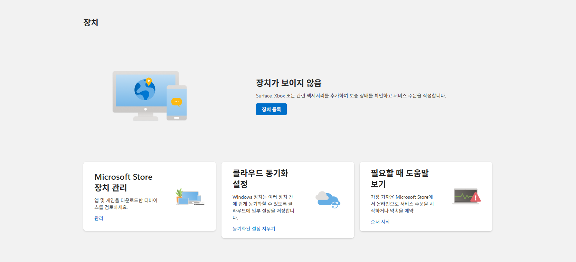
Task: Click the 앱 및 게임을 다운로드한 description
Action: coord(126,204)
